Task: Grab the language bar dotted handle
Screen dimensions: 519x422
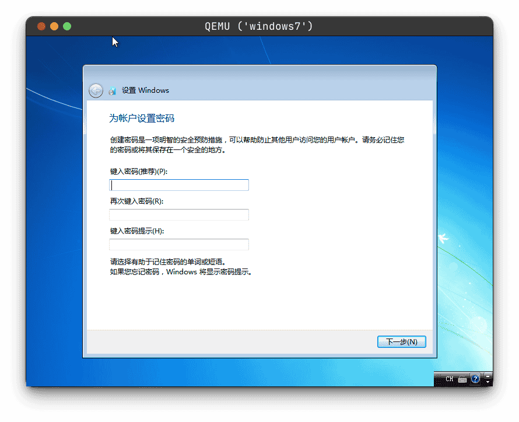Action: click(439, 378)
